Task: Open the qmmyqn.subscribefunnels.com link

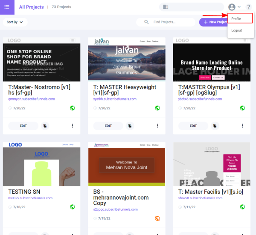Action: pos(32,99)
